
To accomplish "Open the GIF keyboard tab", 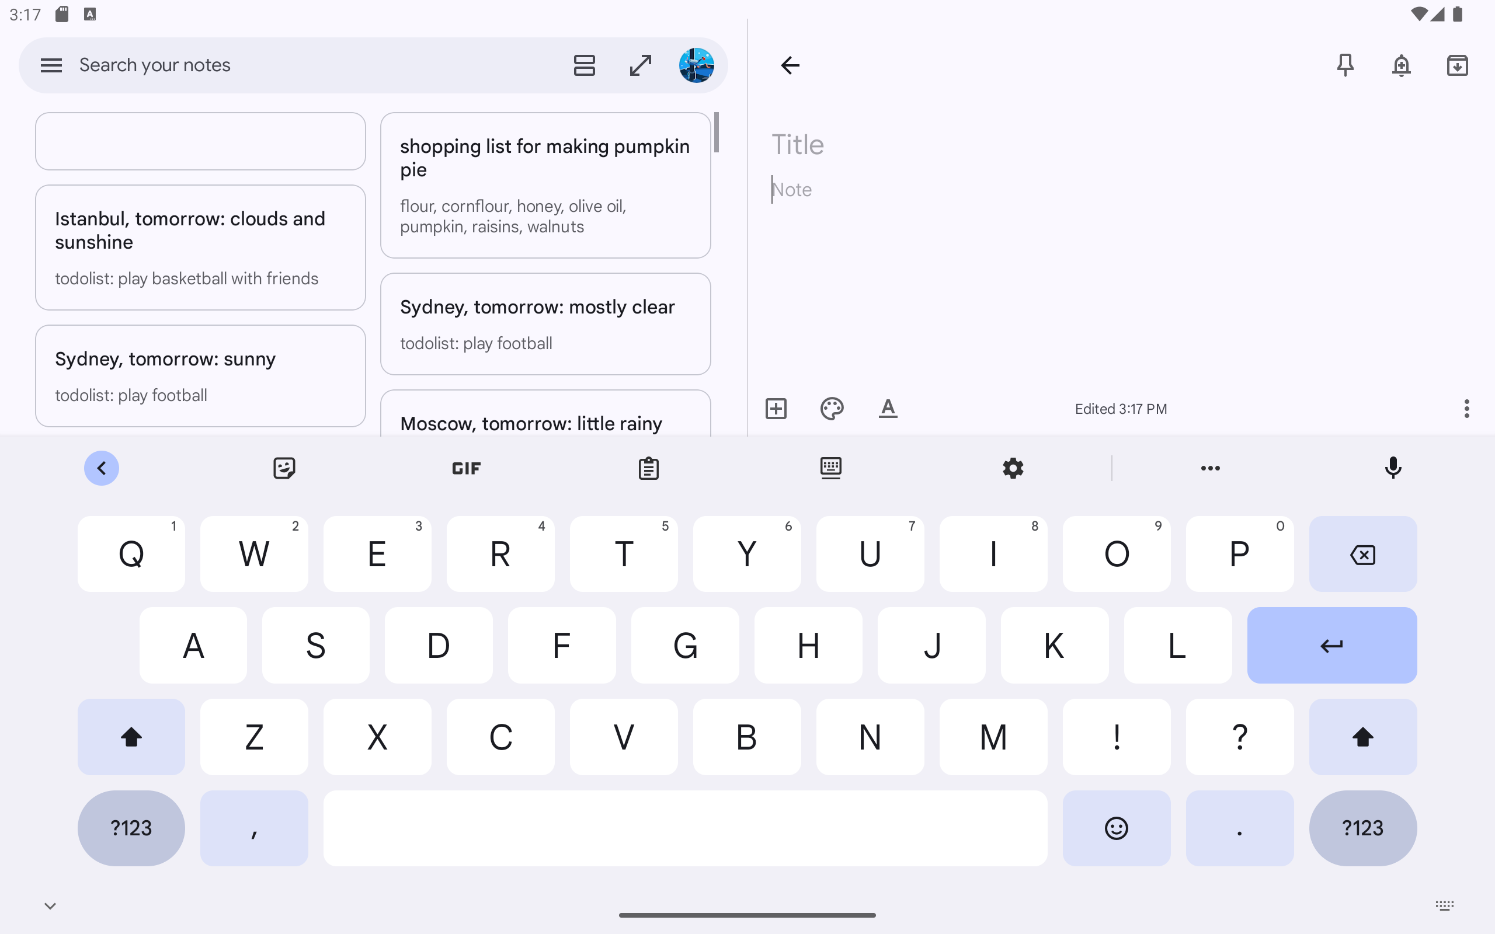I will pyautogui.click(x=466, y=468).
